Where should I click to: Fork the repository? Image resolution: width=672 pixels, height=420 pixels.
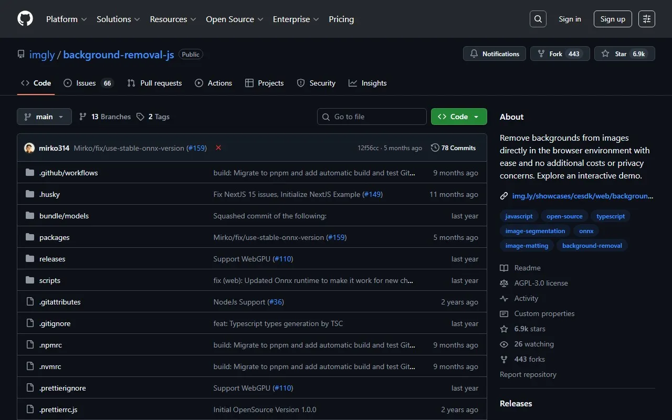tap(560, 54)
